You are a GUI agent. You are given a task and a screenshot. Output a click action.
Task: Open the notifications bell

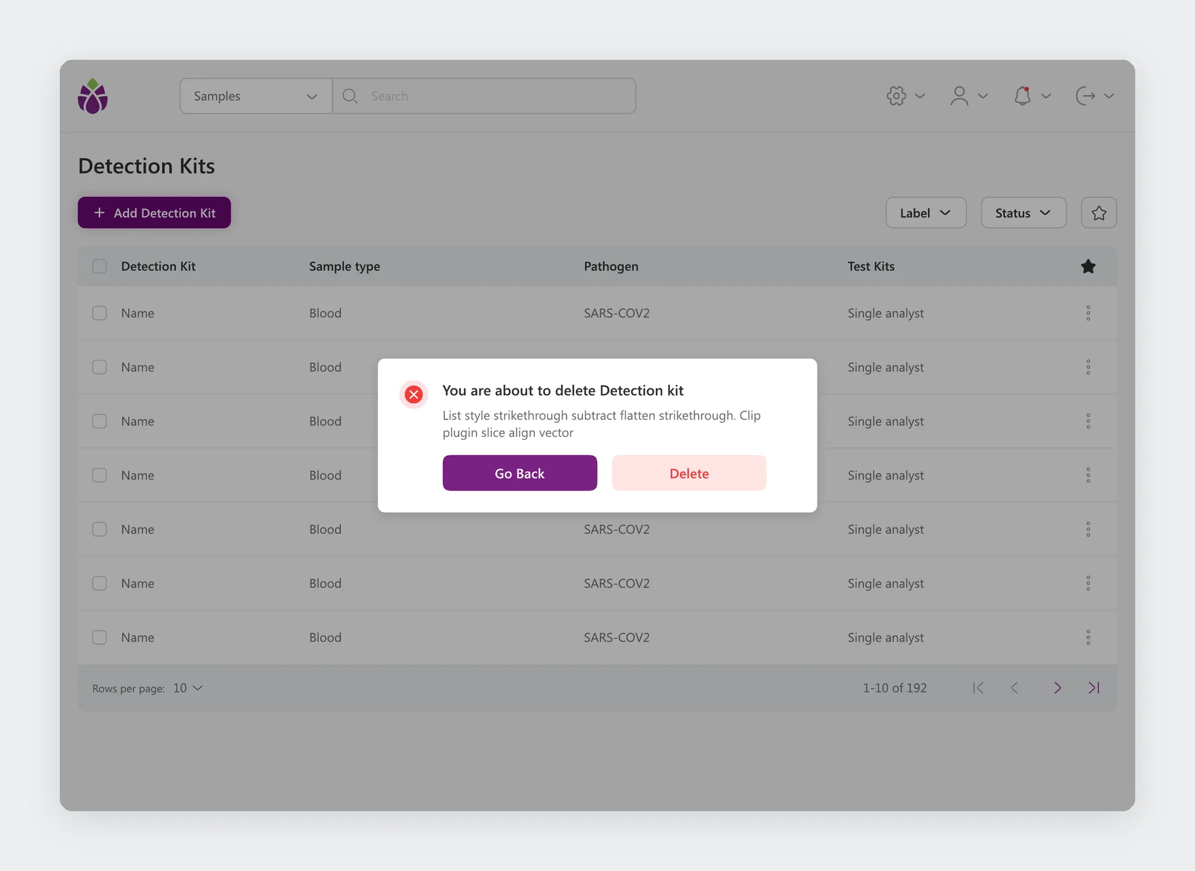click(1022, 96)
